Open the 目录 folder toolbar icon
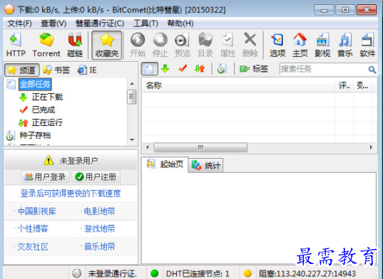Screen dimensions: 383x279 pyautogui.click(x=205, y=46)
